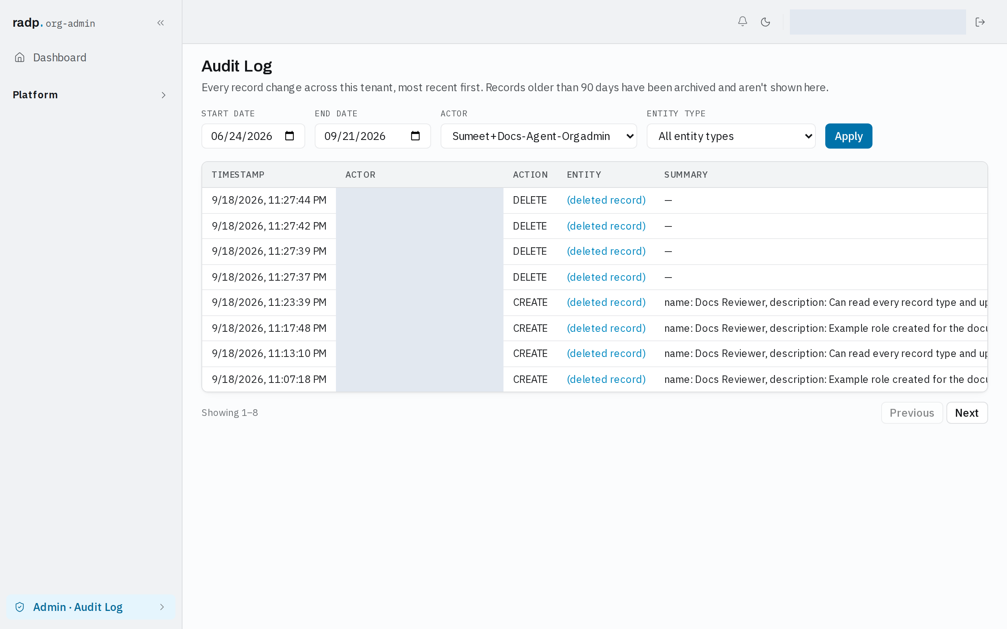The width and height of the screenshot is (1007, 629).
Task: Click the radp. org-admin logo
Action: pos(53,23)
